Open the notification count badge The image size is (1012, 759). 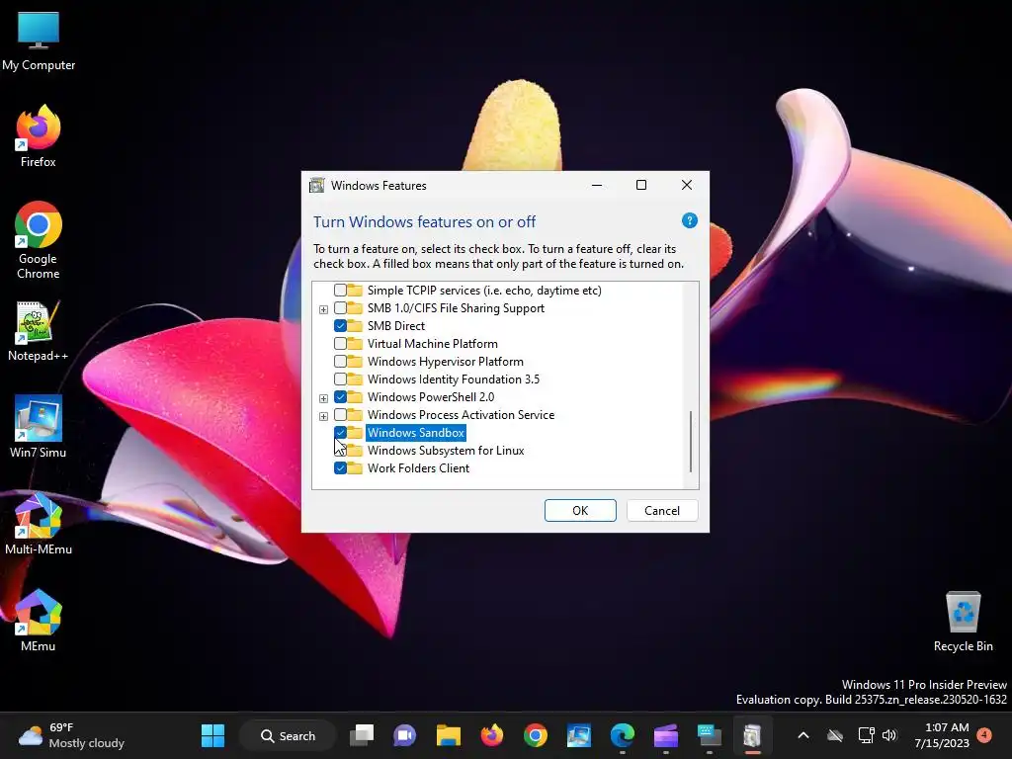(x=984, y=735)
